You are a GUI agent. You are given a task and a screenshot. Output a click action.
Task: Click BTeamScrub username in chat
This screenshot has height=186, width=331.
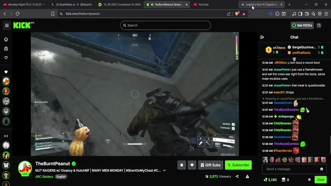283,151
